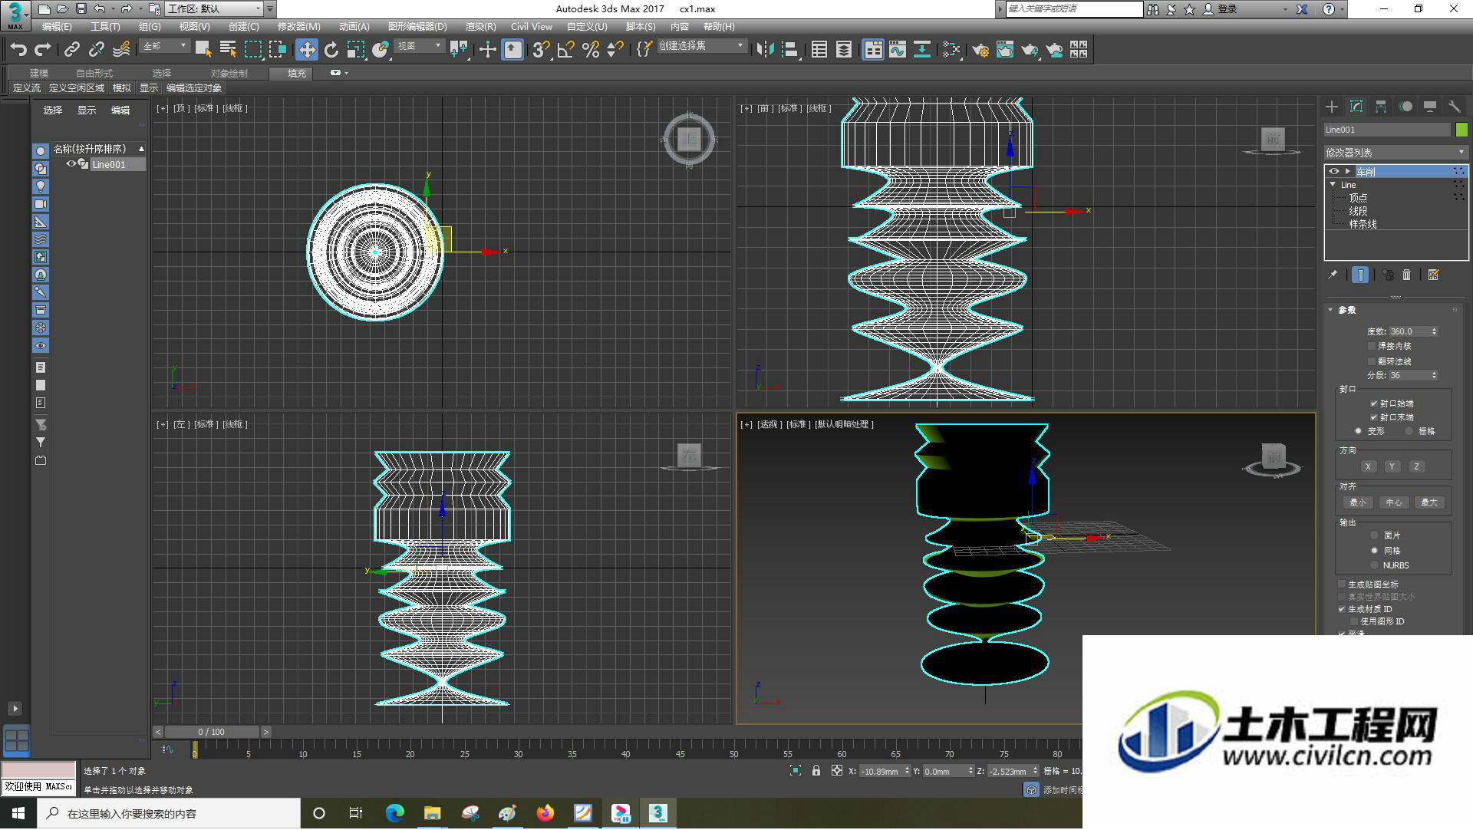
Task: Activate the Select and Scale tool
Action: pos(356,50)
